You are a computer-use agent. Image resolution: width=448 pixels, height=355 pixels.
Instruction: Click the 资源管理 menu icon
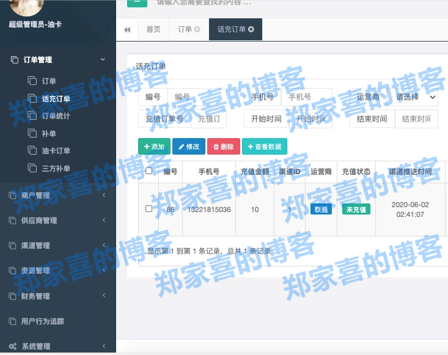(x=12, y=271)
